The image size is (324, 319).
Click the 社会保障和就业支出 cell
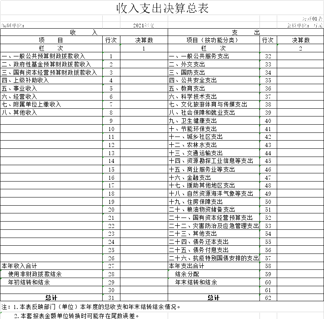point(202,112)
